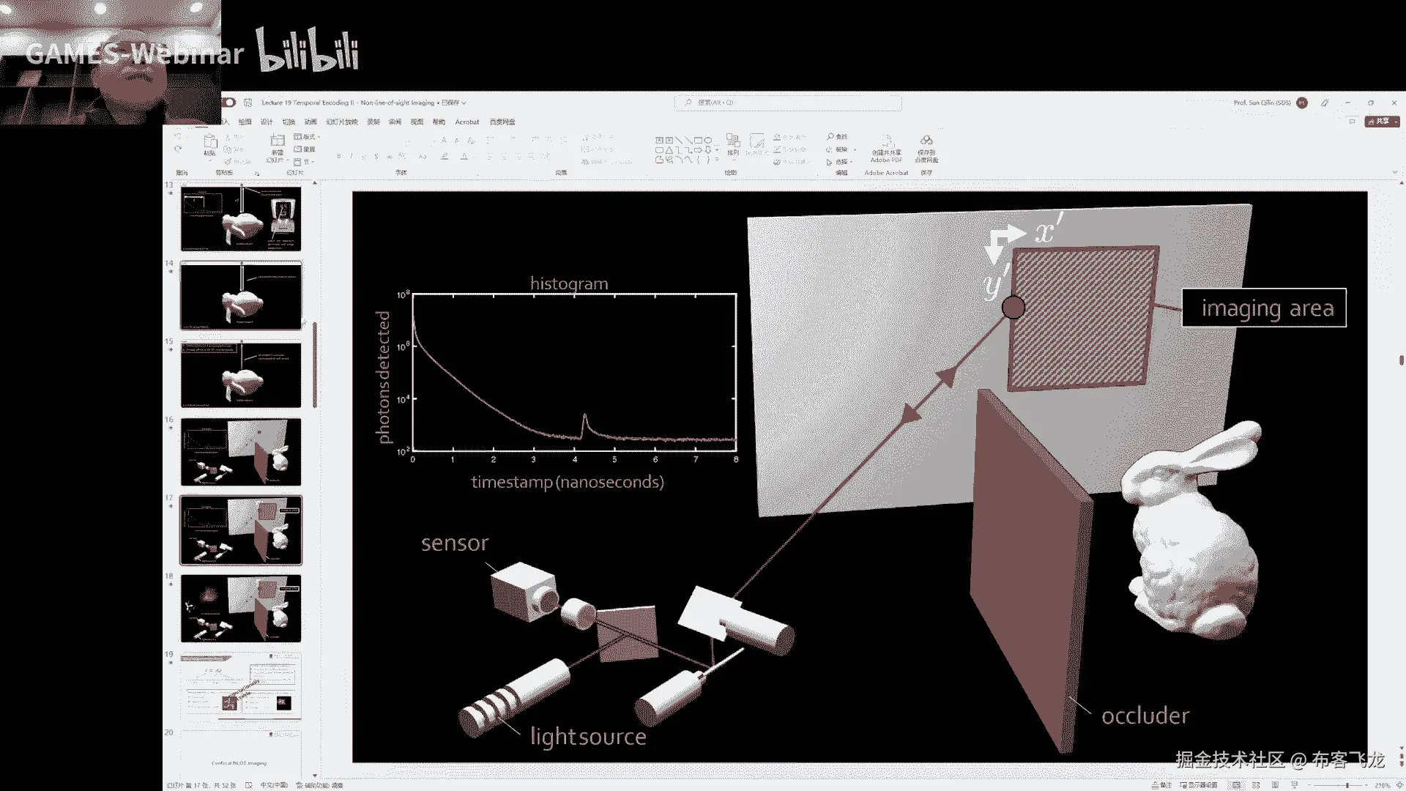This screenshot has height=791, width=1406.
Task: Expand the Share button dropdown arrow
Action: pyautogui.click(x=1396, y=122)
